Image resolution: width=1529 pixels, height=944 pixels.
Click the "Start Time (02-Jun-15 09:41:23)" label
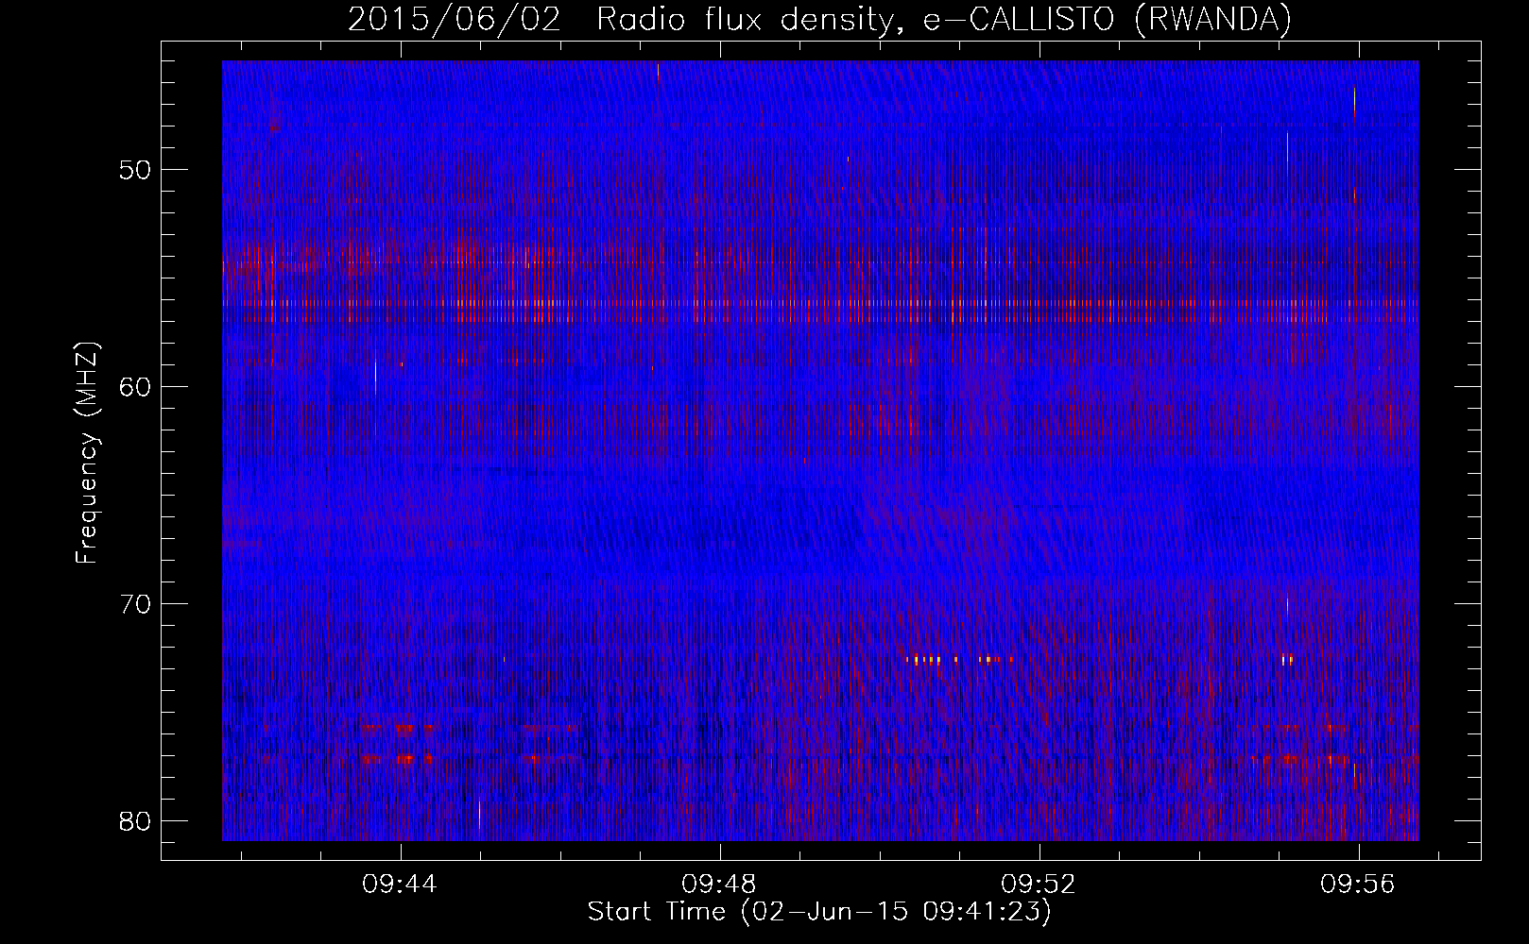pyautogui.click(x=819, y=912)
